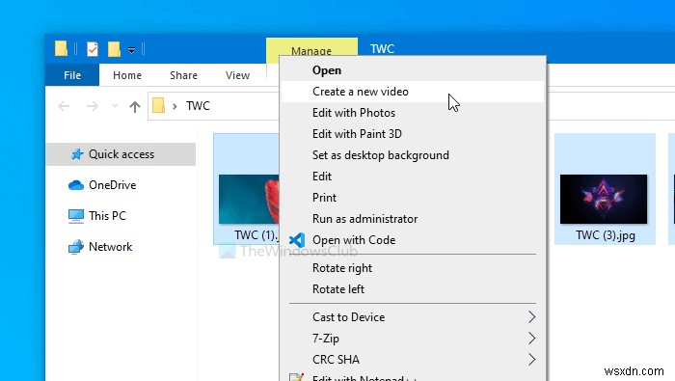Click the Properties checkmark icon in quick access toolbar
Screen dimensions: 675x381
93,49
